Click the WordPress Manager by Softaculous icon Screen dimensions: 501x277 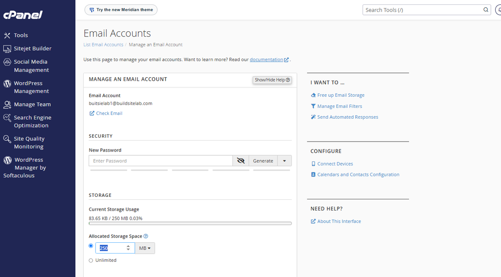point(7,160)
